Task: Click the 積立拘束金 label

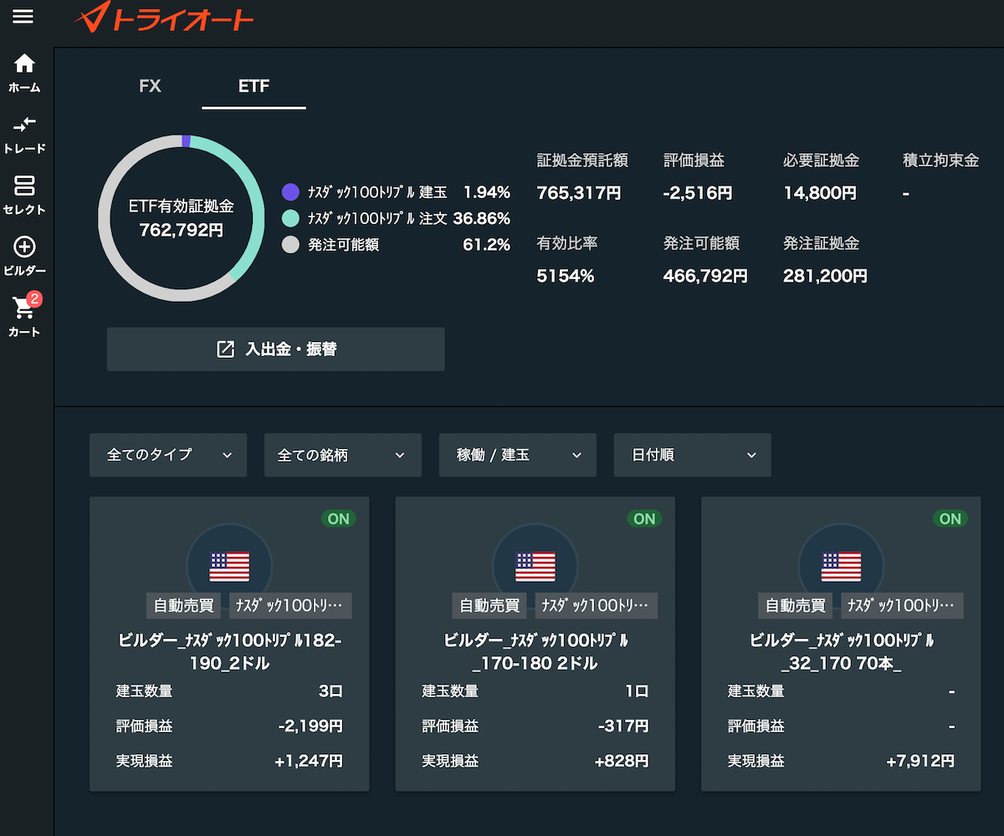Action: point(941,161)
